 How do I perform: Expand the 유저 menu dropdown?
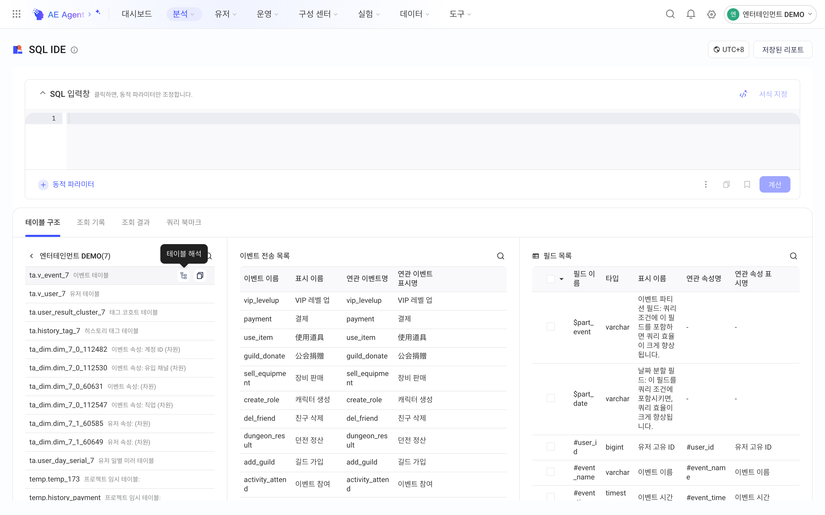(x=225, y=14)
